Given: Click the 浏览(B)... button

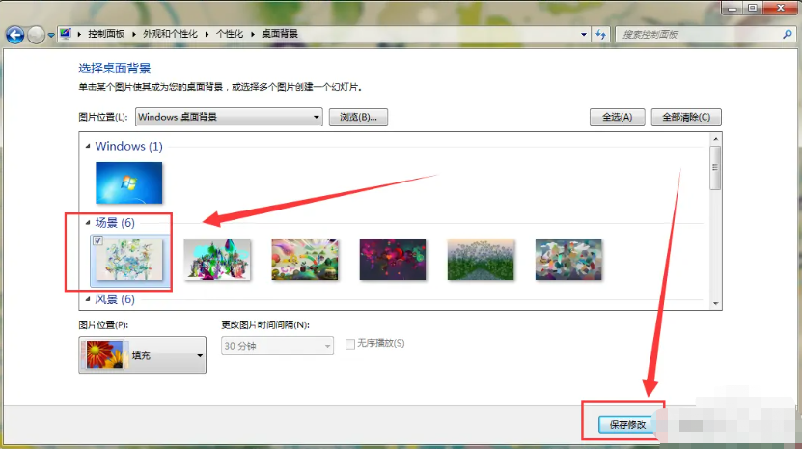Looking at the screenshot, I should click(358, 117).
